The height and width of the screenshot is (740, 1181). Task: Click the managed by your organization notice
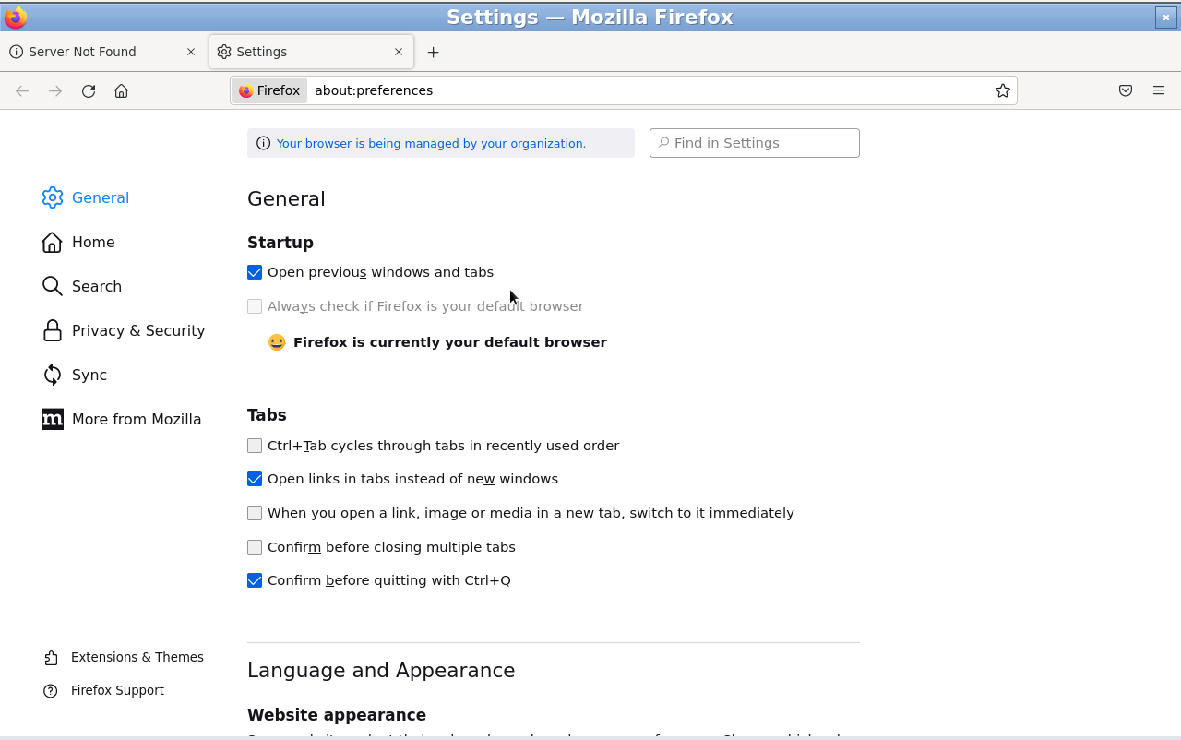[431, 143]
